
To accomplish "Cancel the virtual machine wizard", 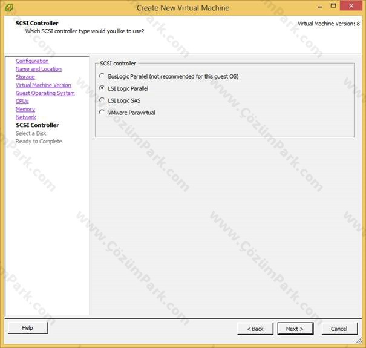I will coord(339,329).
